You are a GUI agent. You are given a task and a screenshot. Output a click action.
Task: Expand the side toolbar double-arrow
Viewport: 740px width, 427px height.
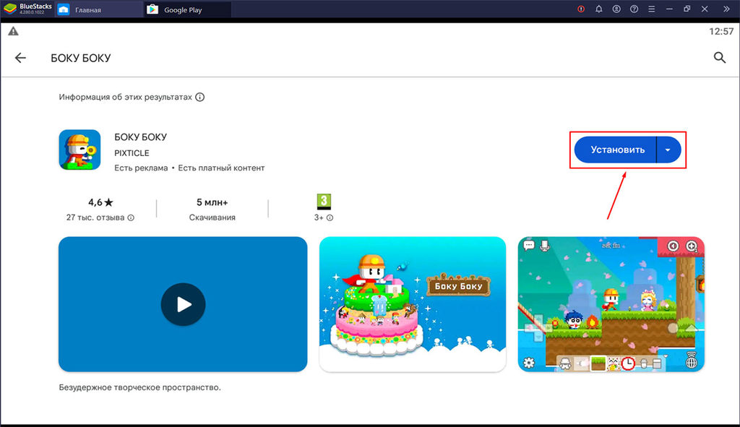coord(726,9)
